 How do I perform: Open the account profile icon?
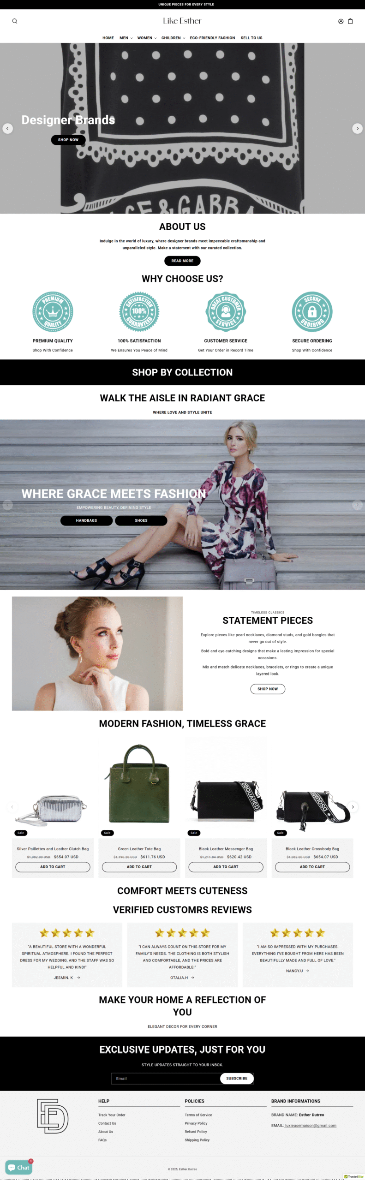[x=341, y=21]
